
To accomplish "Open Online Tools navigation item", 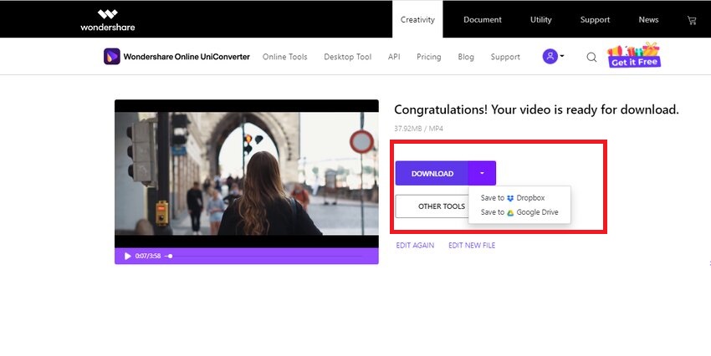I will tap(284, 57).
